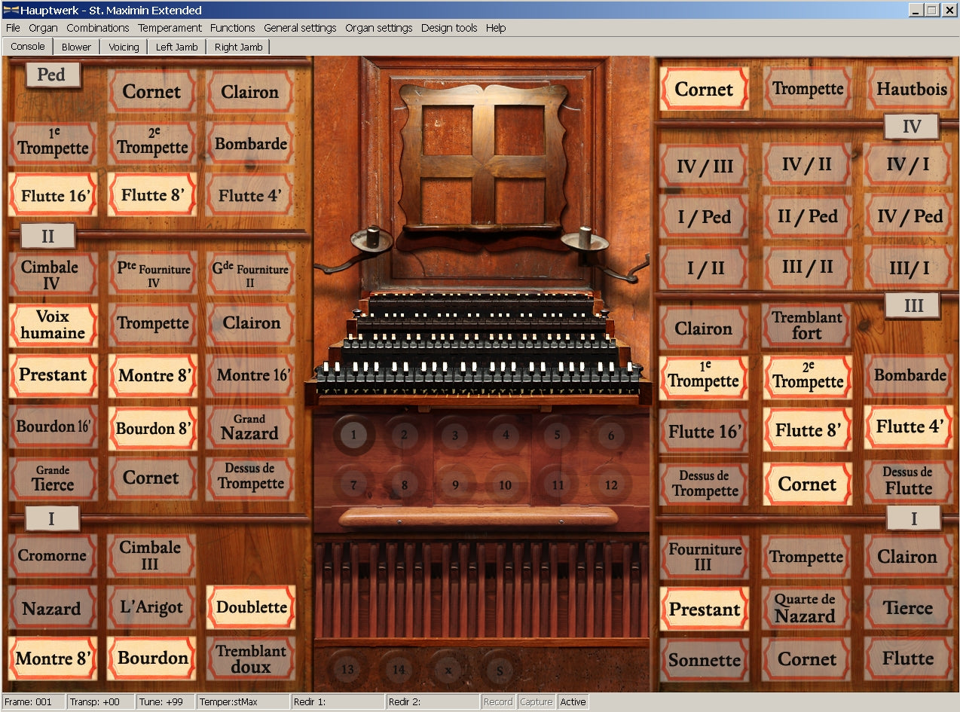Open the Right Jamb tab
Viewport: 960px width, 712px height.
click(x=237, y=47)
